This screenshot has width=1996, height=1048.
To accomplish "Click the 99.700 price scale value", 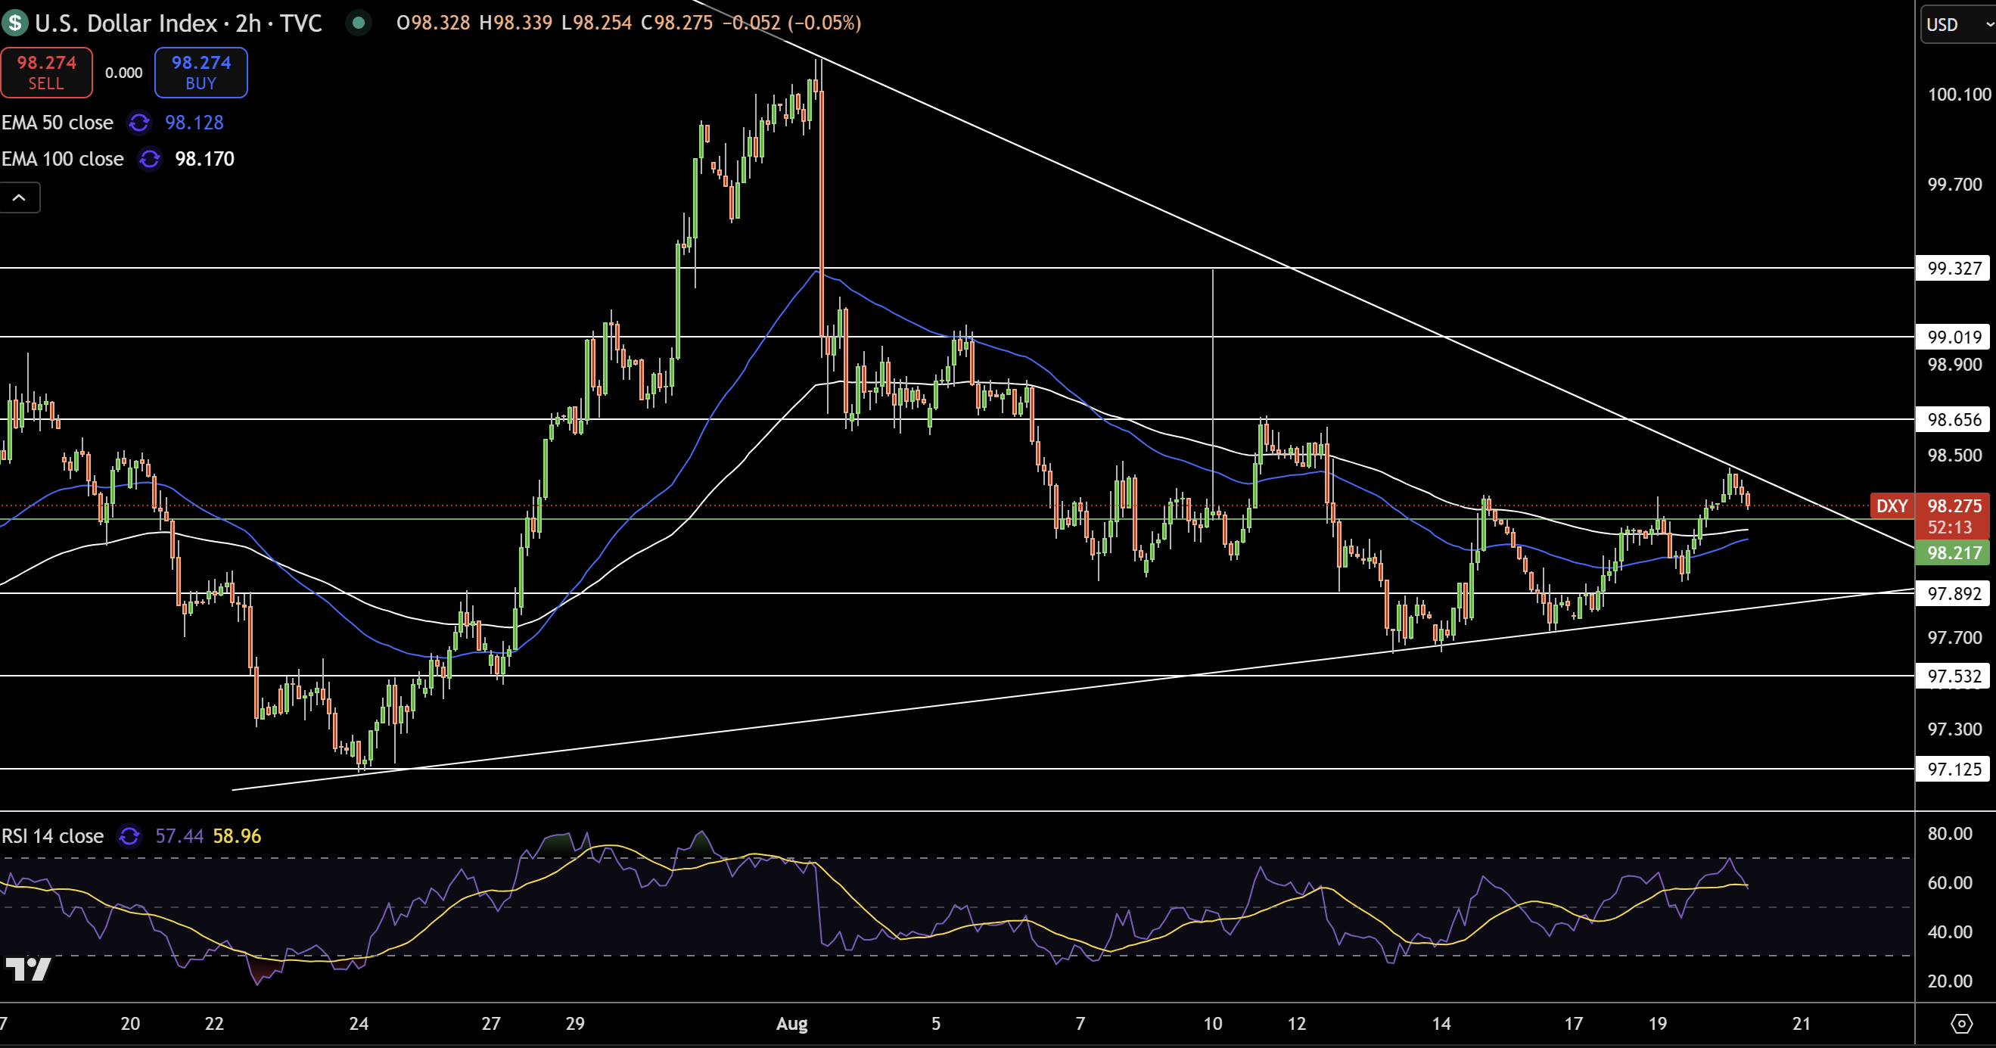I will [1955, 185].
